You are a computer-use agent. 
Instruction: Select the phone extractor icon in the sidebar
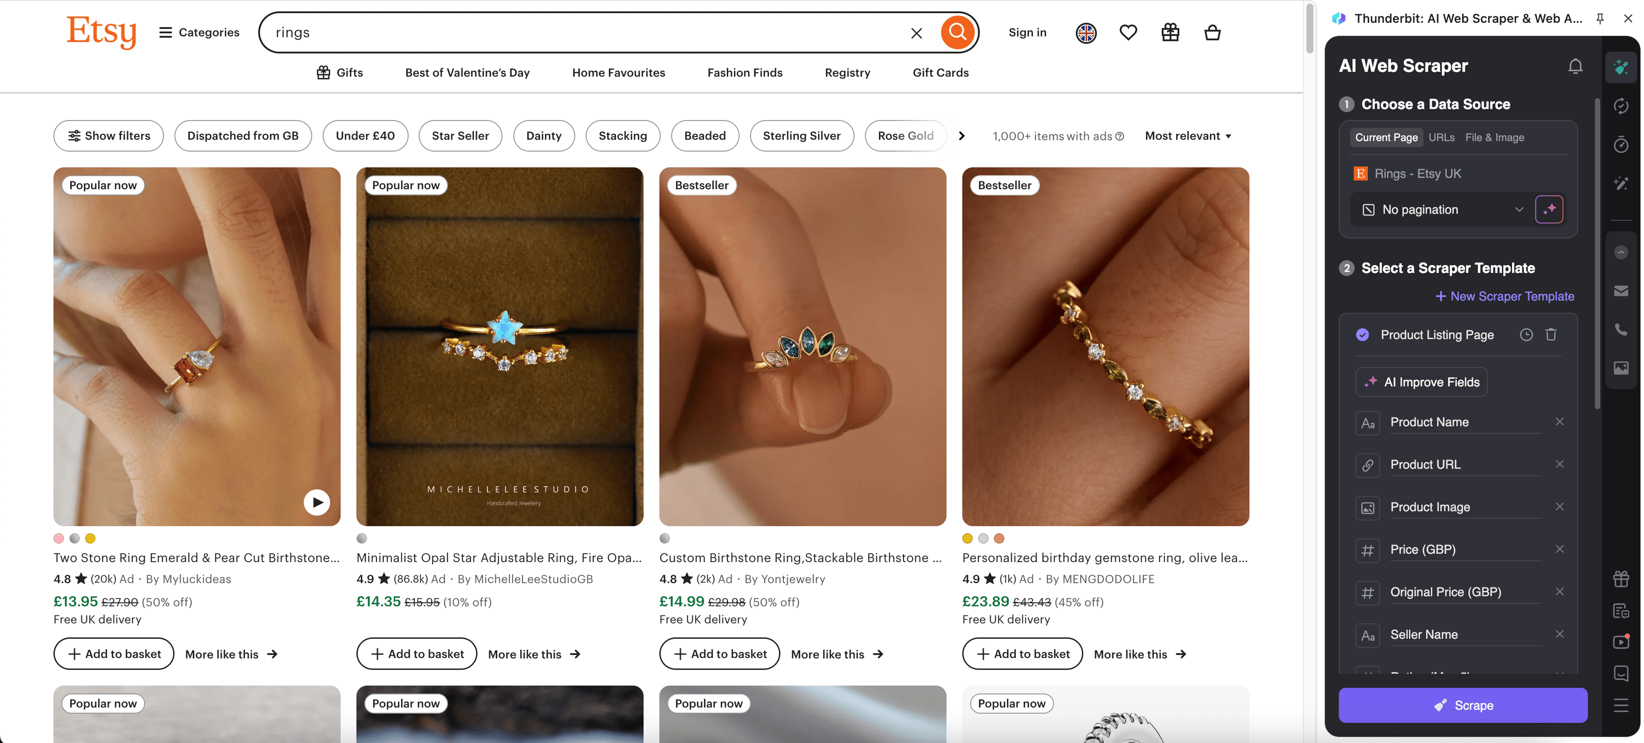click(x=1622, y=329)
